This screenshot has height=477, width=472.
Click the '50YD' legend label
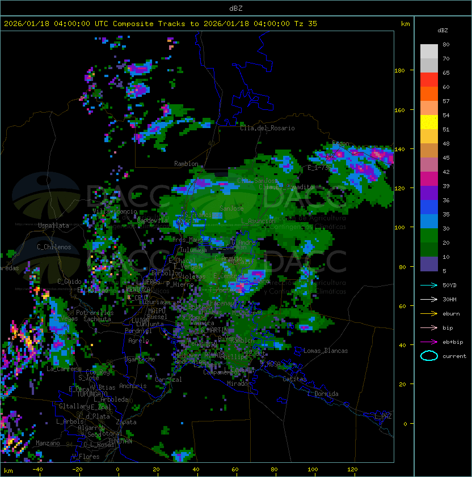[x=449, y=286]
